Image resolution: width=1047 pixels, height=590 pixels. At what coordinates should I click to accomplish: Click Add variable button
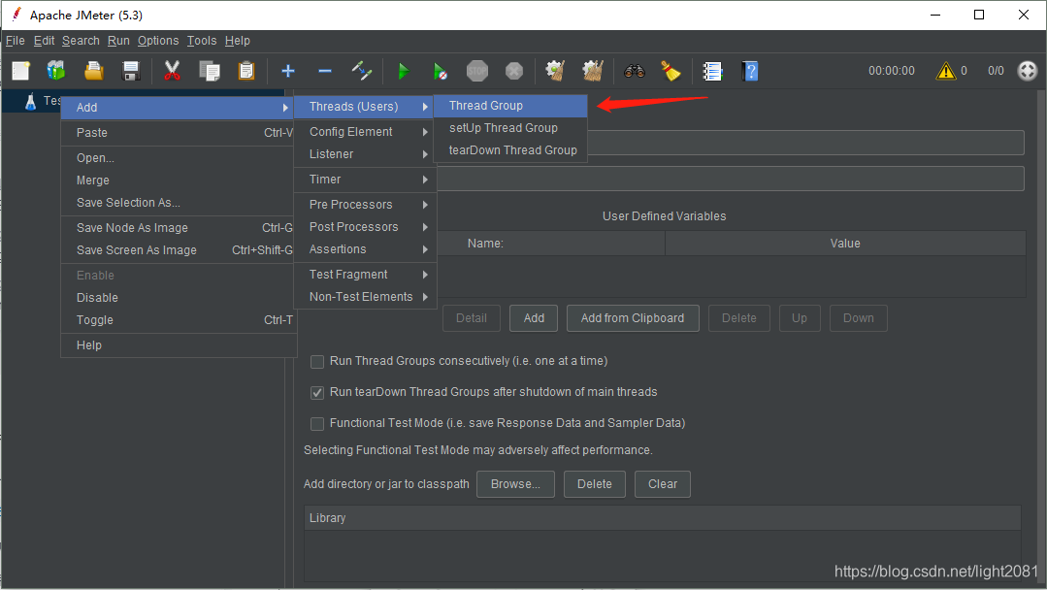pyautogui.click(x=534, y=318)
